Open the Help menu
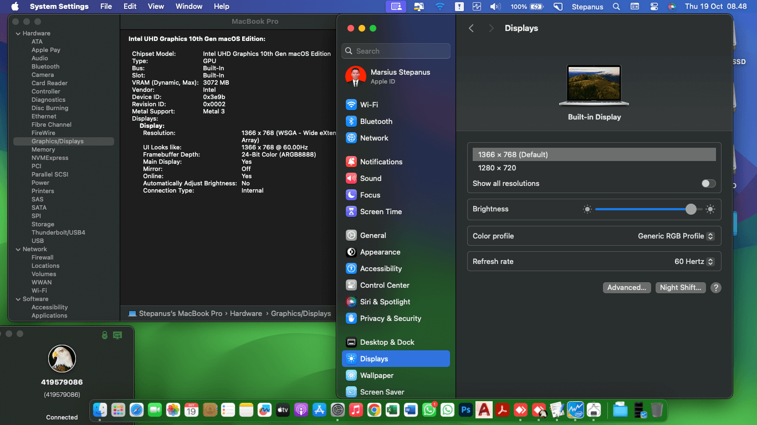 222,7
